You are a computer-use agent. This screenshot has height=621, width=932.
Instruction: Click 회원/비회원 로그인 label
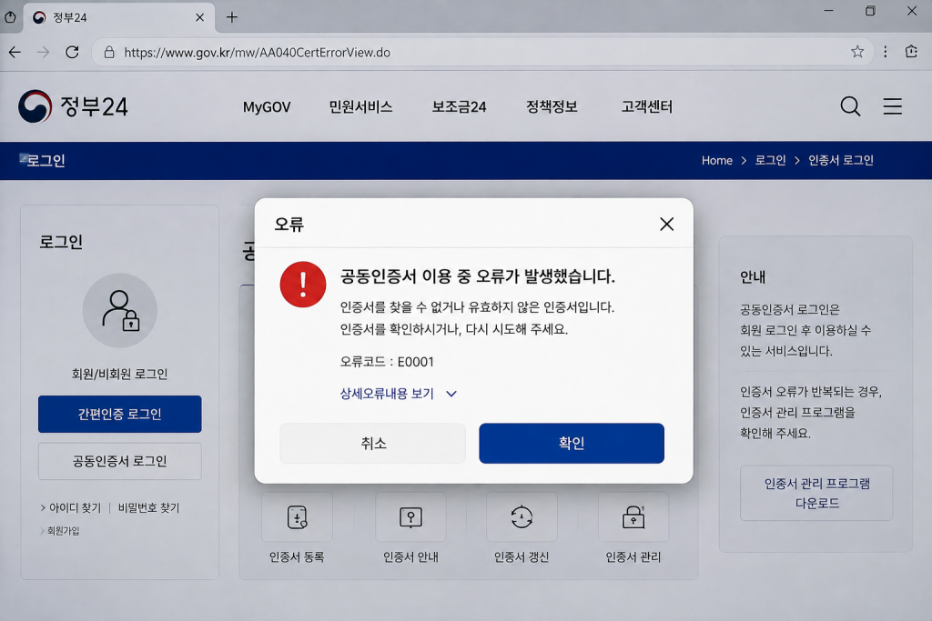click(119, 374)
